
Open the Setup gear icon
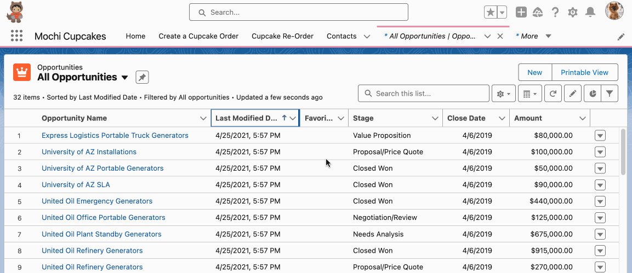pos(573,13)
